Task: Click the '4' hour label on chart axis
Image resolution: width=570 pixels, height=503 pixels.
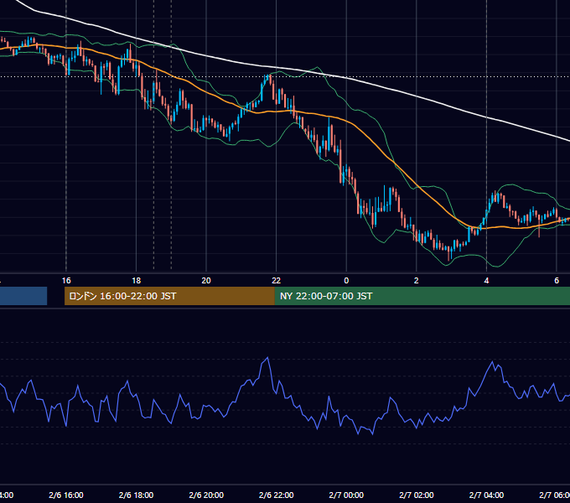Action: 486,281
